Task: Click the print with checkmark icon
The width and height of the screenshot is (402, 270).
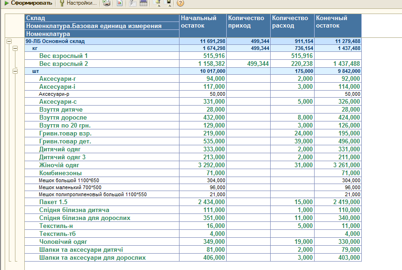Action: [x=107, y=3]
